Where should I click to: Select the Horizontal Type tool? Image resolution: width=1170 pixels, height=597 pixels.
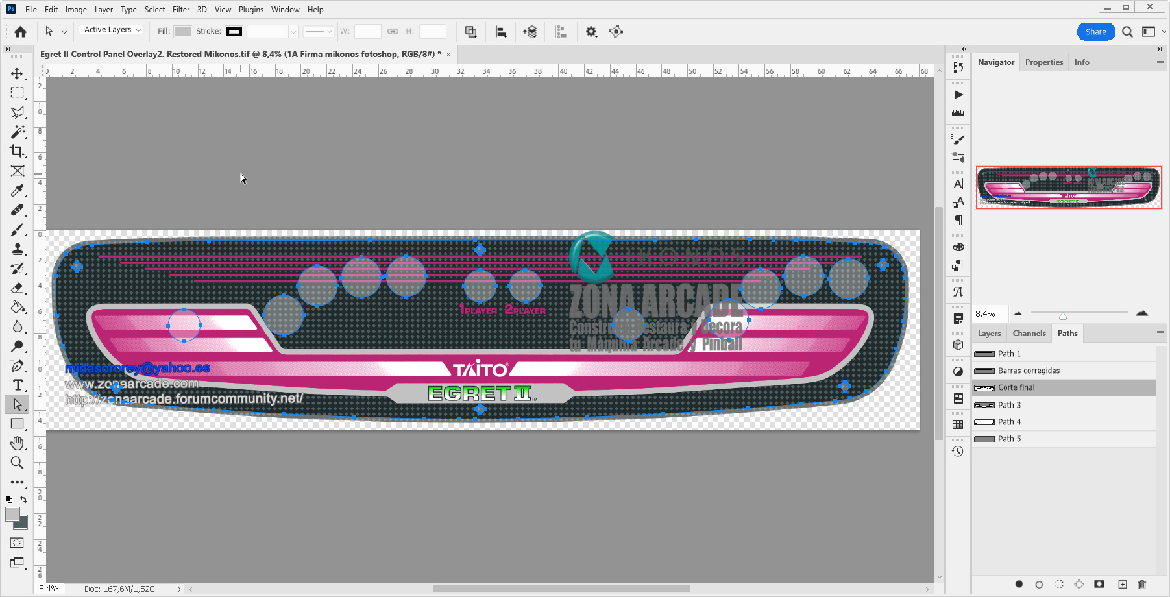pos(18,385)
